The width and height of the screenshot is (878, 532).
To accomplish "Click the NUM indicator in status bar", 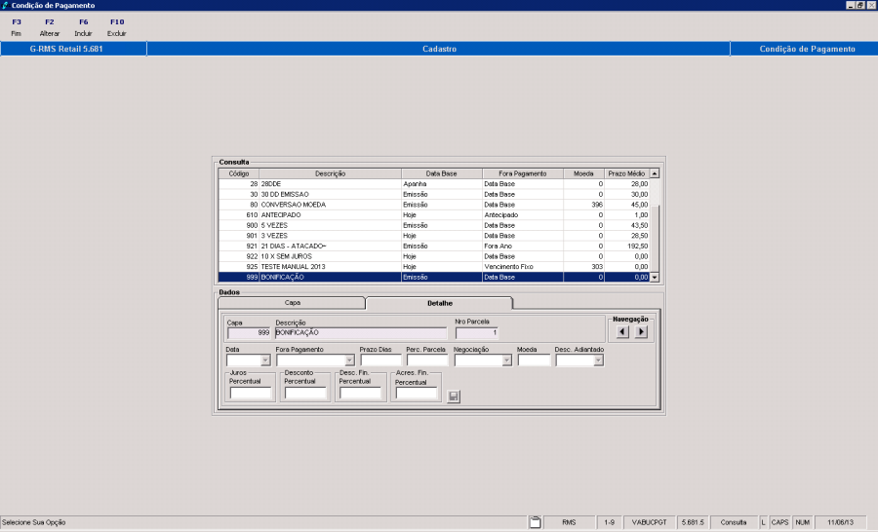I will (803, 522).
